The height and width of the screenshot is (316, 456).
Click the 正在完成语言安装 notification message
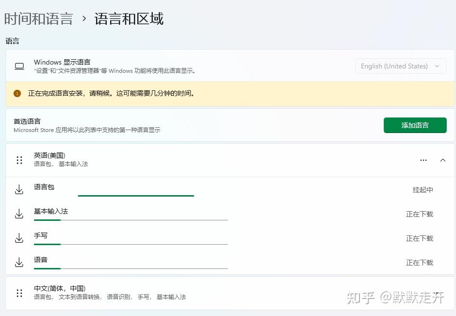coord(112,93)
